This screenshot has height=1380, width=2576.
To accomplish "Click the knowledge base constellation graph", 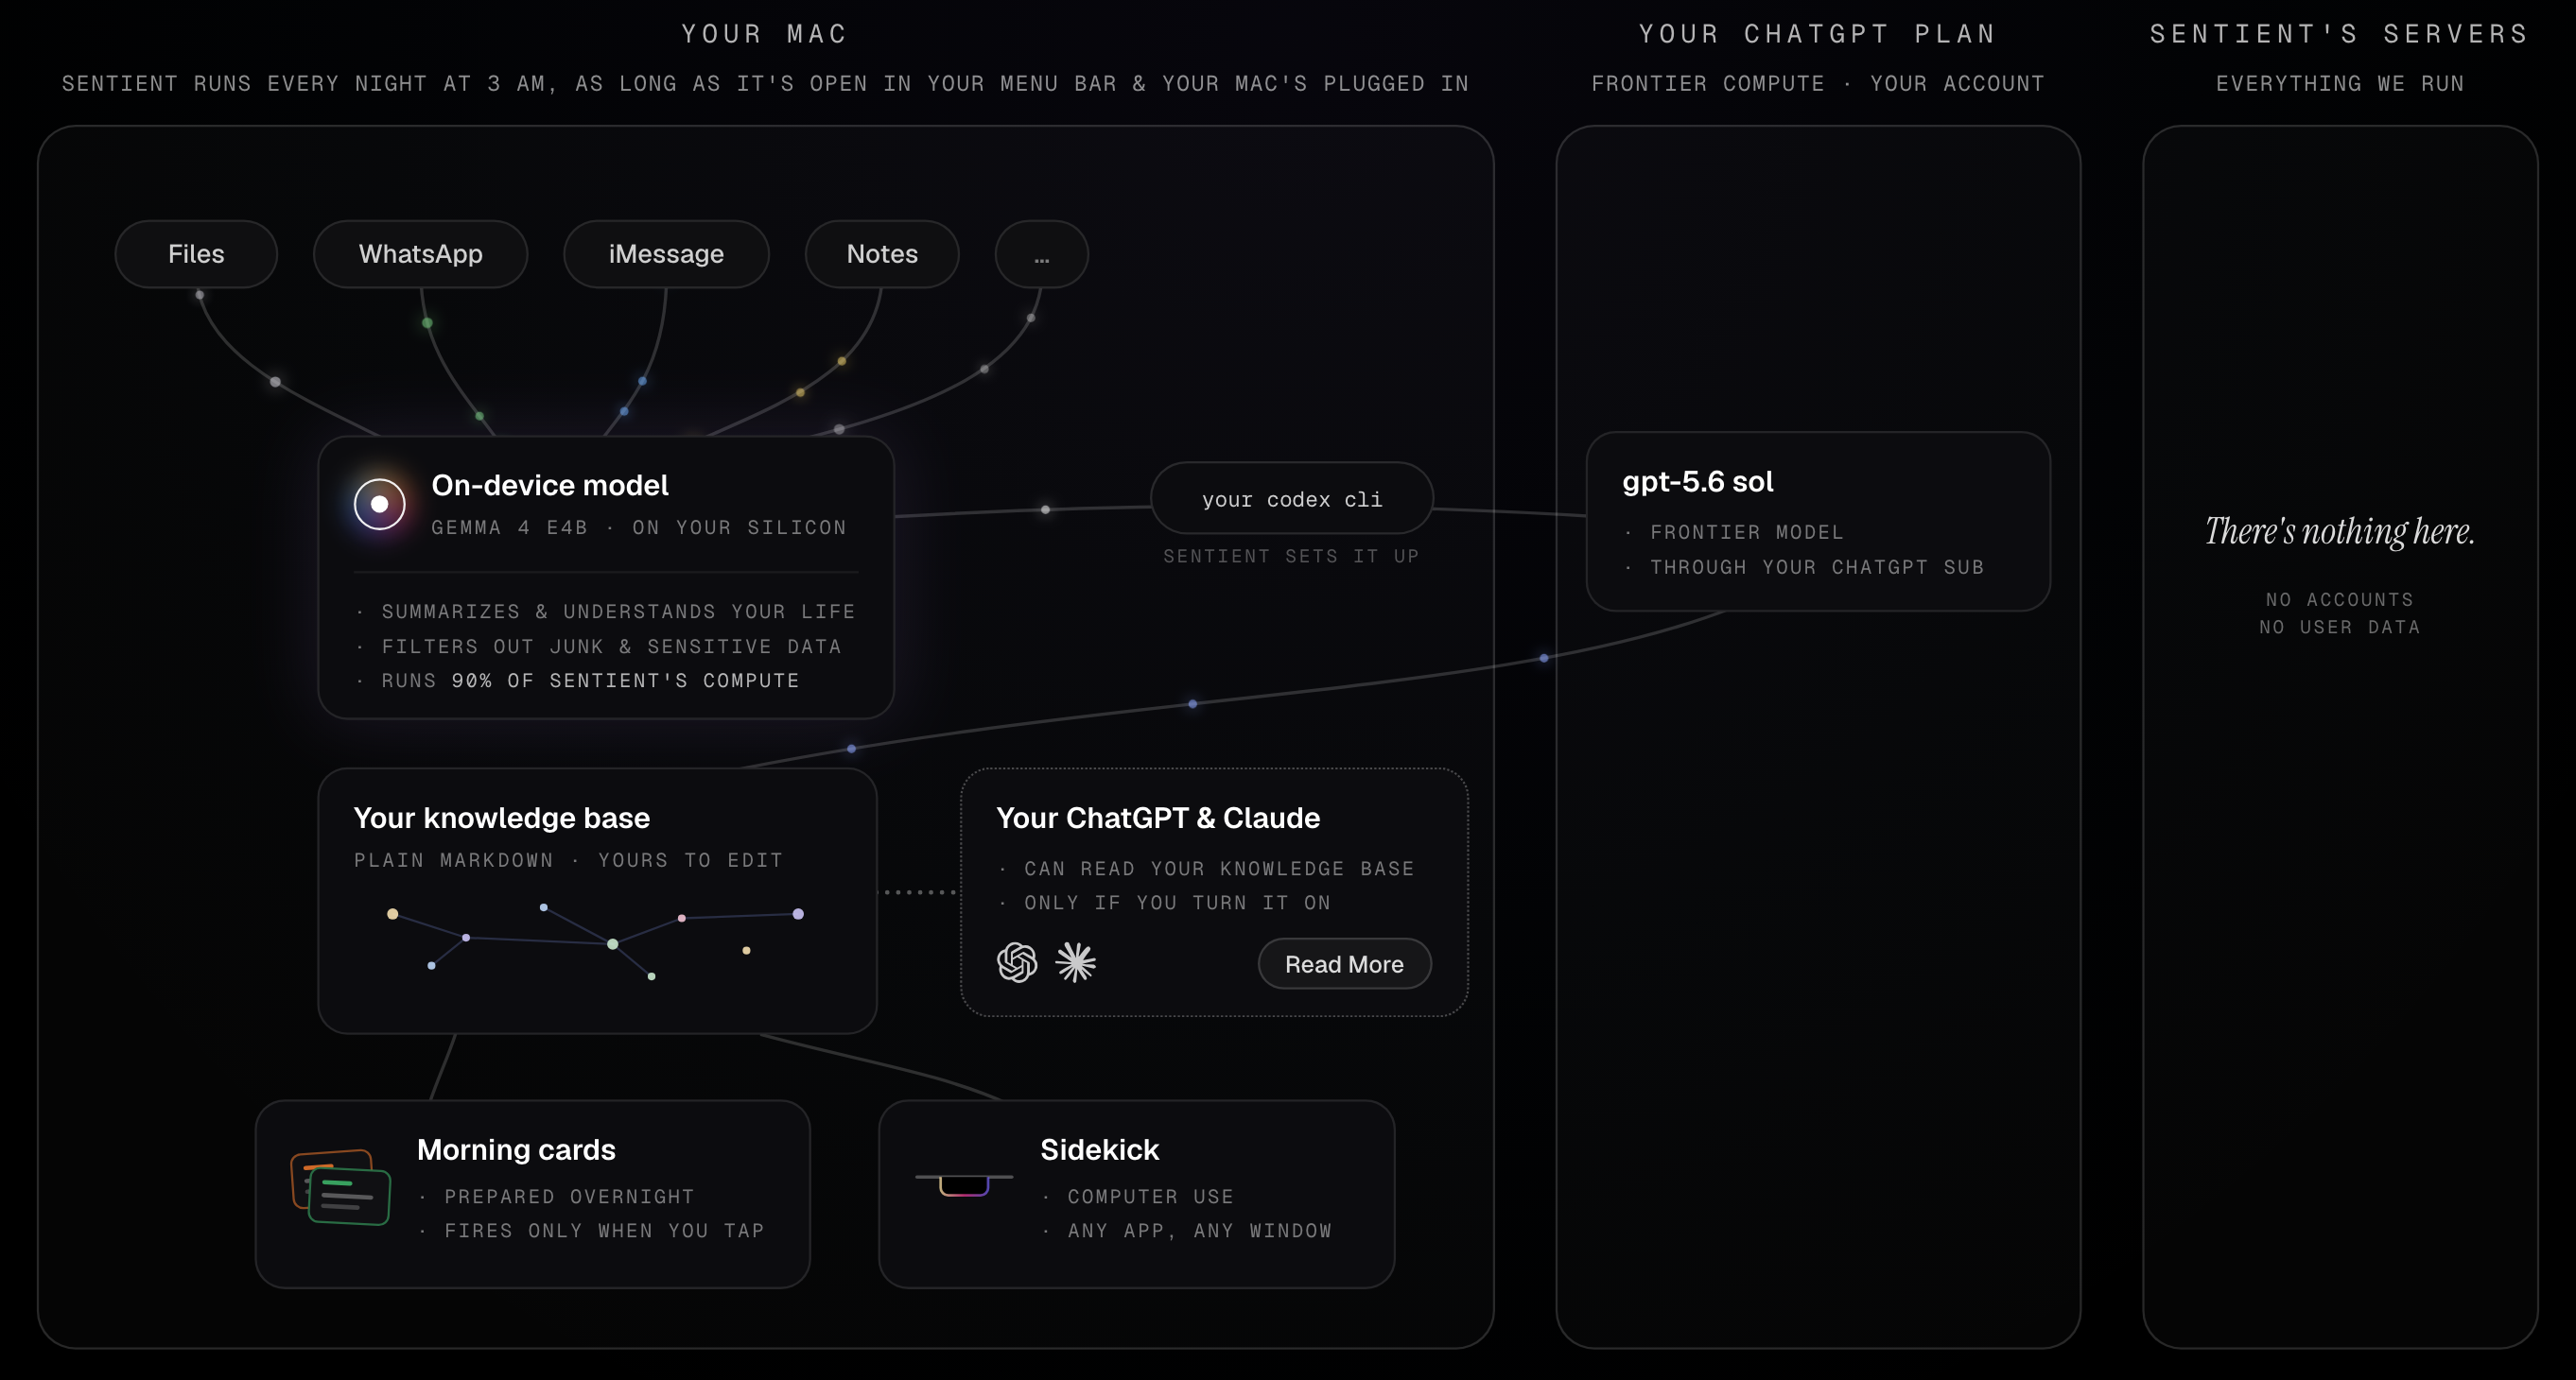I will (x=597, y=941).
